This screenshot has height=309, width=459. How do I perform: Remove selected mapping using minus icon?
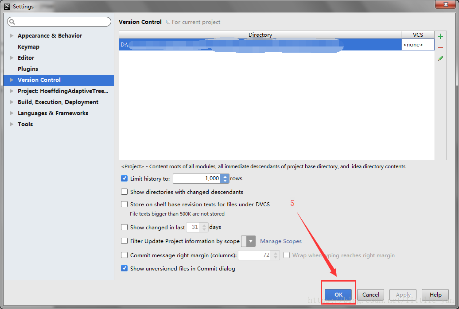pyautogui.click(x=440, y=47)
